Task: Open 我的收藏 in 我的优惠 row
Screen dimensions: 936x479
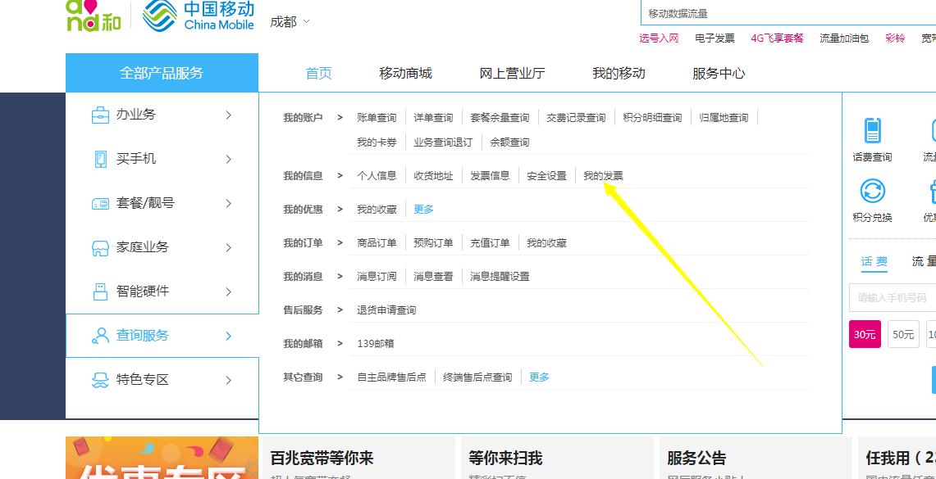Action: pyautogui.click(x=377, y=209)
